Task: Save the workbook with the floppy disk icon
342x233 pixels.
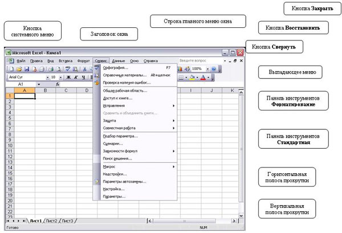Action: 27,69
